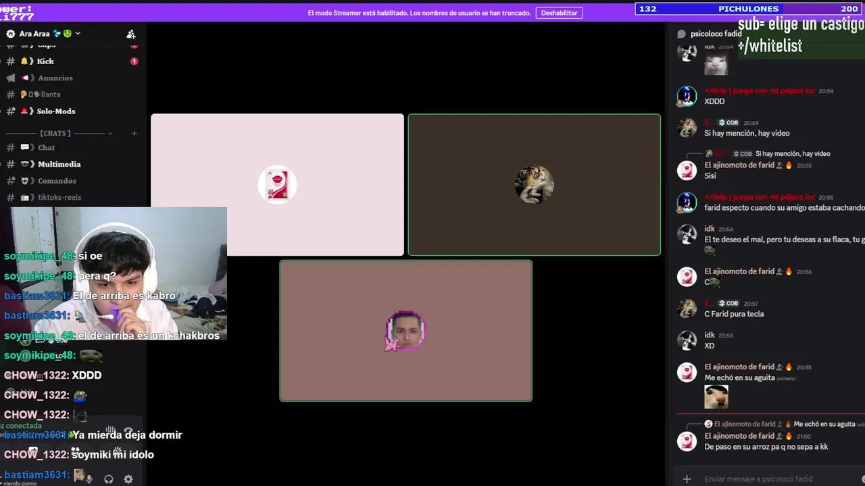
Task: Click the COB tag on 20:54 message
Action: tap(728, 123)
